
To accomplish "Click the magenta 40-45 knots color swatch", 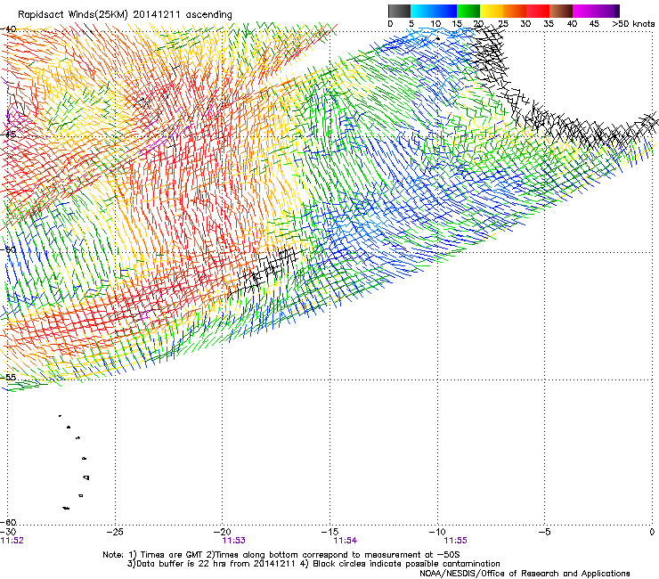I will 584,11.
